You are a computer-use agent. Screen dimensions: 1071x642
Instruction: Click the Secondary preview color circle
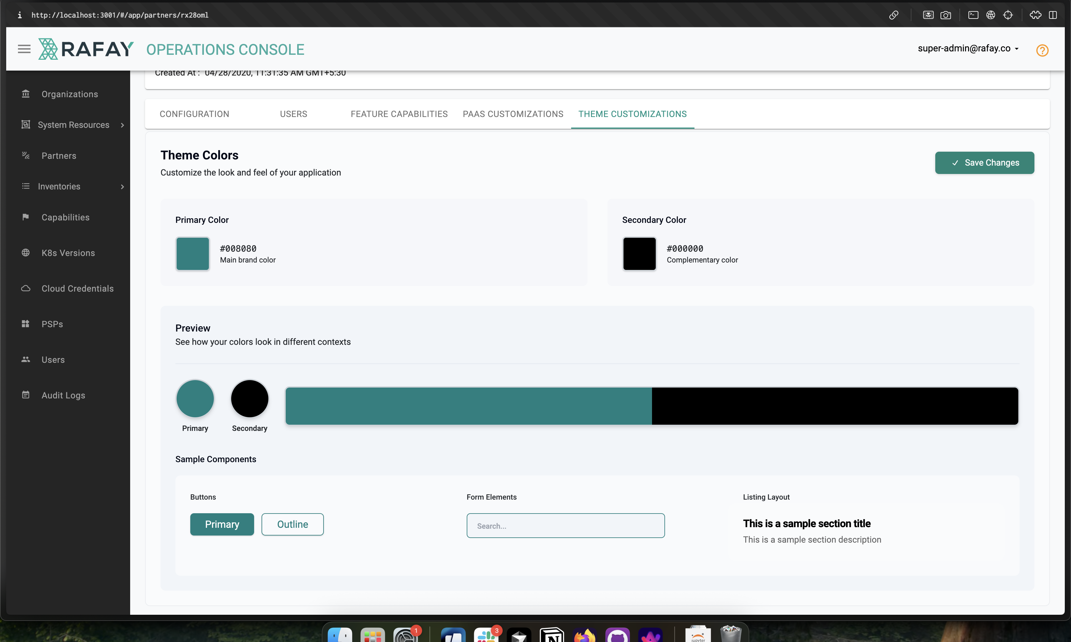(249, 398)
